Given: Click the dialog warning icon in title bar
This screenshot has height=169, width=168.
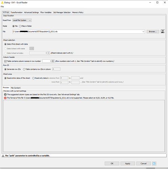Looking at the screenshot, I should pyautogui.click(x=2, y=2).
